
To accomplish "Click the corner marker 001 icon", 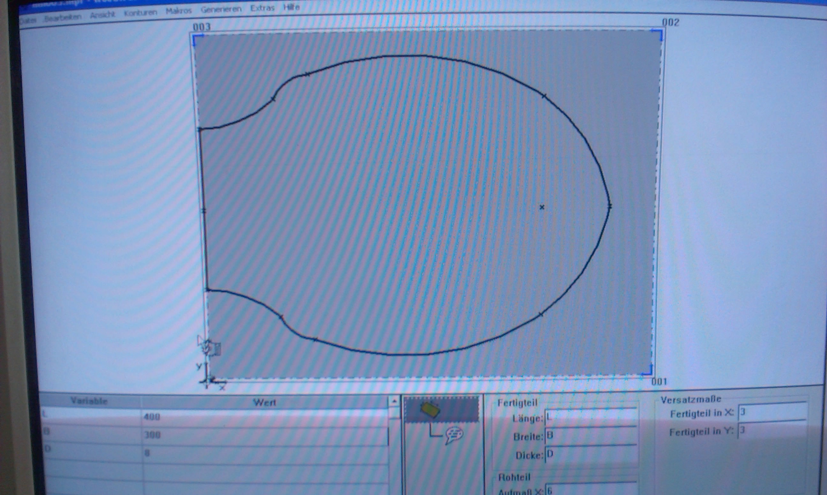I will [x=647, y=370].
